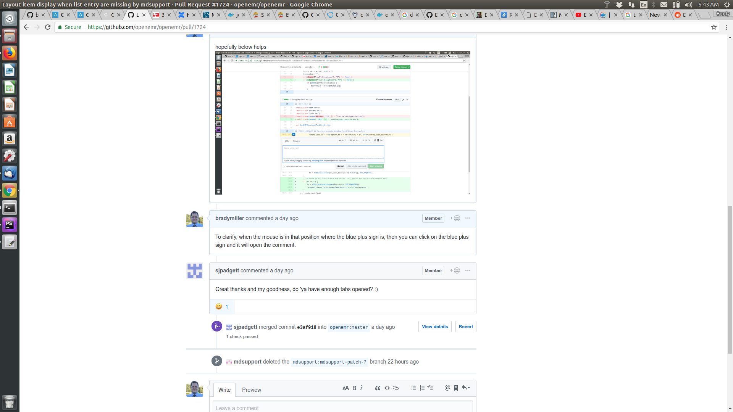Add a reaction to bradymiller's comment
This screenshot has height=412, width=733.
455,218
